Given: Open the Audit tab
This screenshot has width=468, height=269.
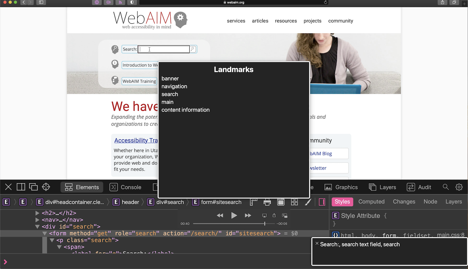Looking at the screenshot, I should coord(419,187).
